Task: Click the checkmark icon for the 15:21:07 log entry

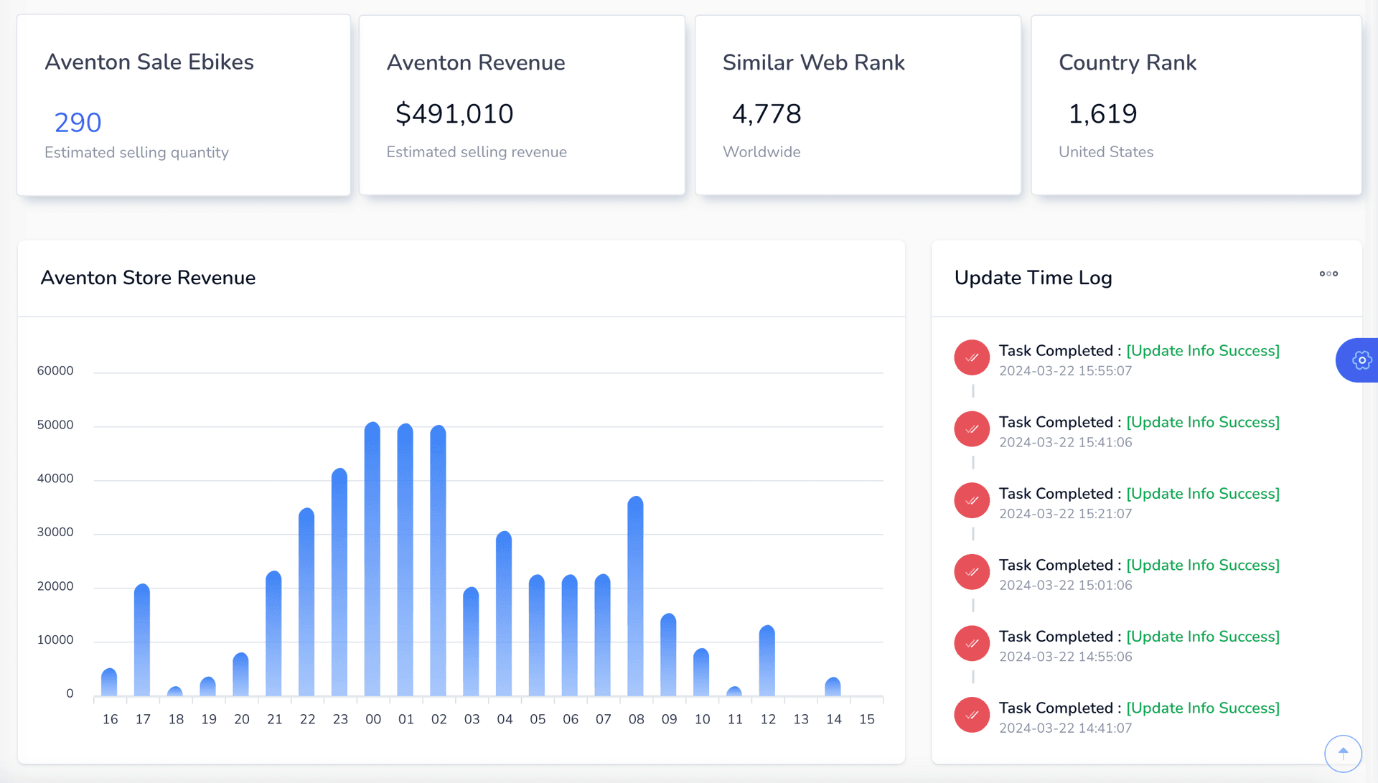Action: click(972, 500)
